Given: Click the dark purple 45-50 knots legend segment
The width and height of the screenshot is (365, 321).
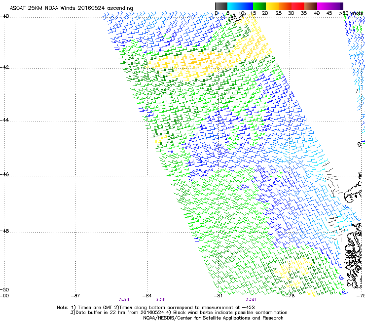Looking at the screenshot, I should 336,6.
